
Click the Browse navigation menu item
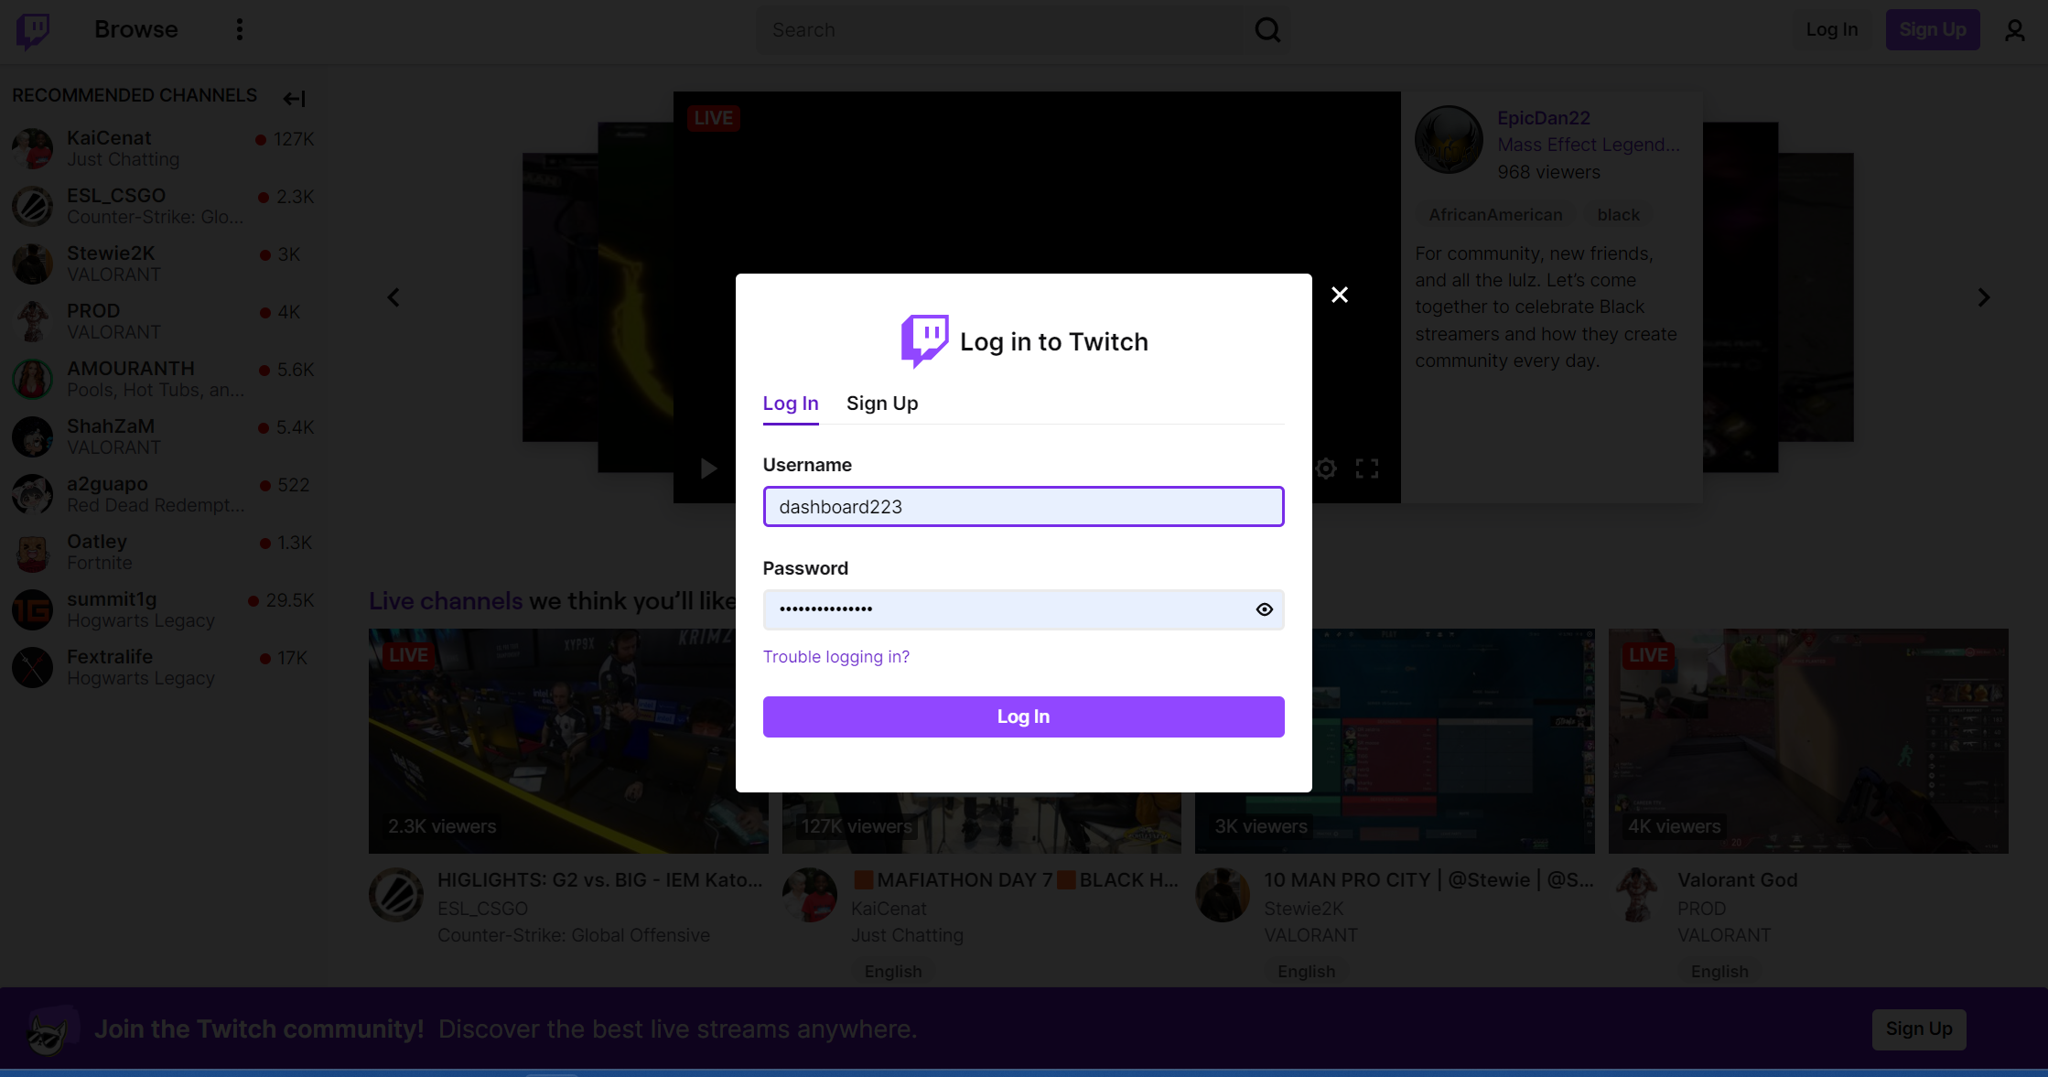[135, 30]
